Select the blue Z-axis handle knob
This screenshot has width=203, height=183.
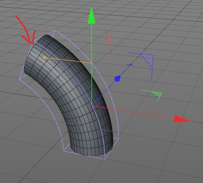117,78
